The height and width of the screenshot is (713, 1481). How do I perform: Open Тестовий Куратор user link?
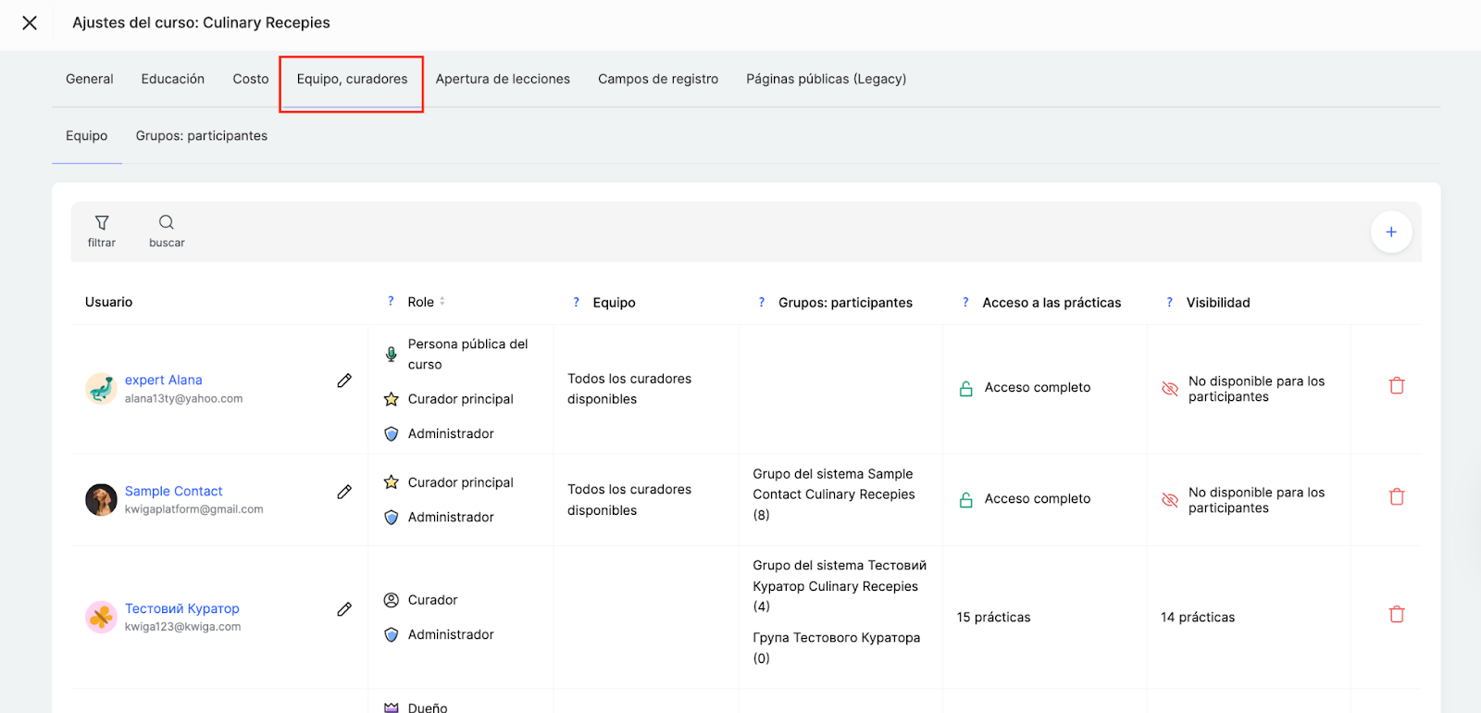pyautogui.click(x=182, y=608)
